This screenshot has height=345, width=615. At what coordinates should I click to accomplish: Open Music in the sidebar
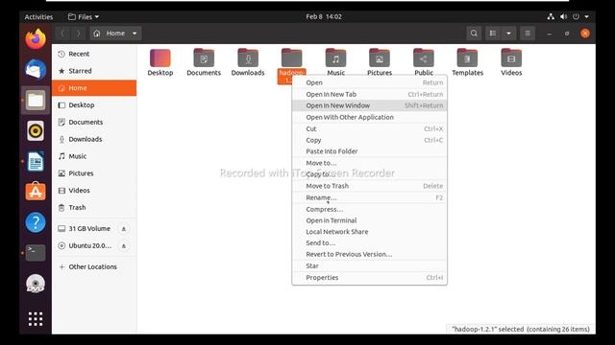tap(94, 156)
